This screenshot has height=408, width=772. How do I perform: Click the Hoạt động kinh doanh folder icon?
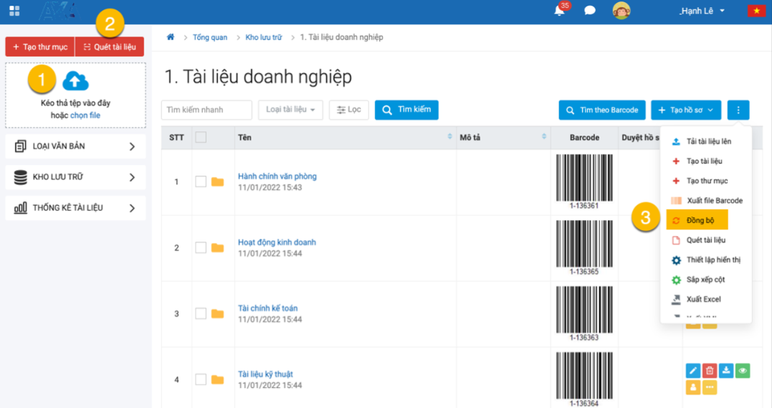[x=218, y=248]
